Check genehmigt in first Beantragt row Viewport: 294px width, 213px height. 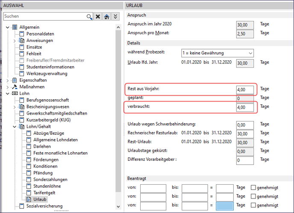[253, 187]
